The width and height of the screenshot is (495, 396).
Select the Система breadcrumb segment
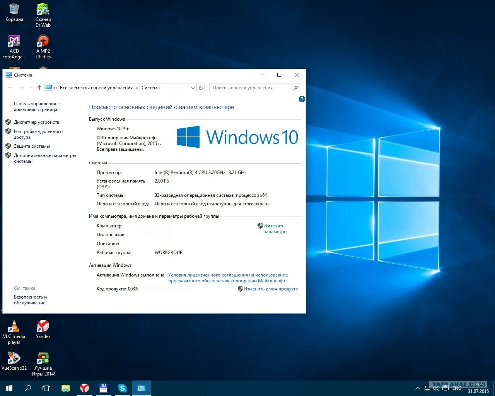[150, 88]
